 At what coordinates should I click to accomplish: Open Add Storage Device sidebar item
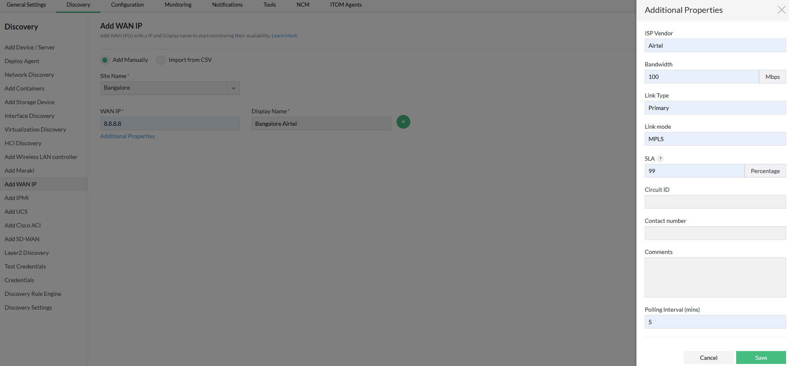30,102
